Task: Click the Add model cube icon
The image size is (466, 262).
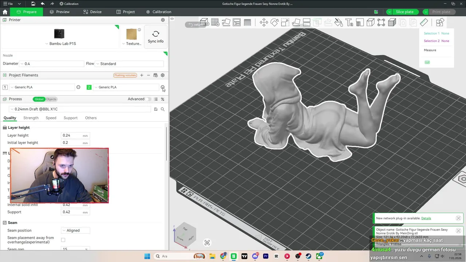Action: 204,23
